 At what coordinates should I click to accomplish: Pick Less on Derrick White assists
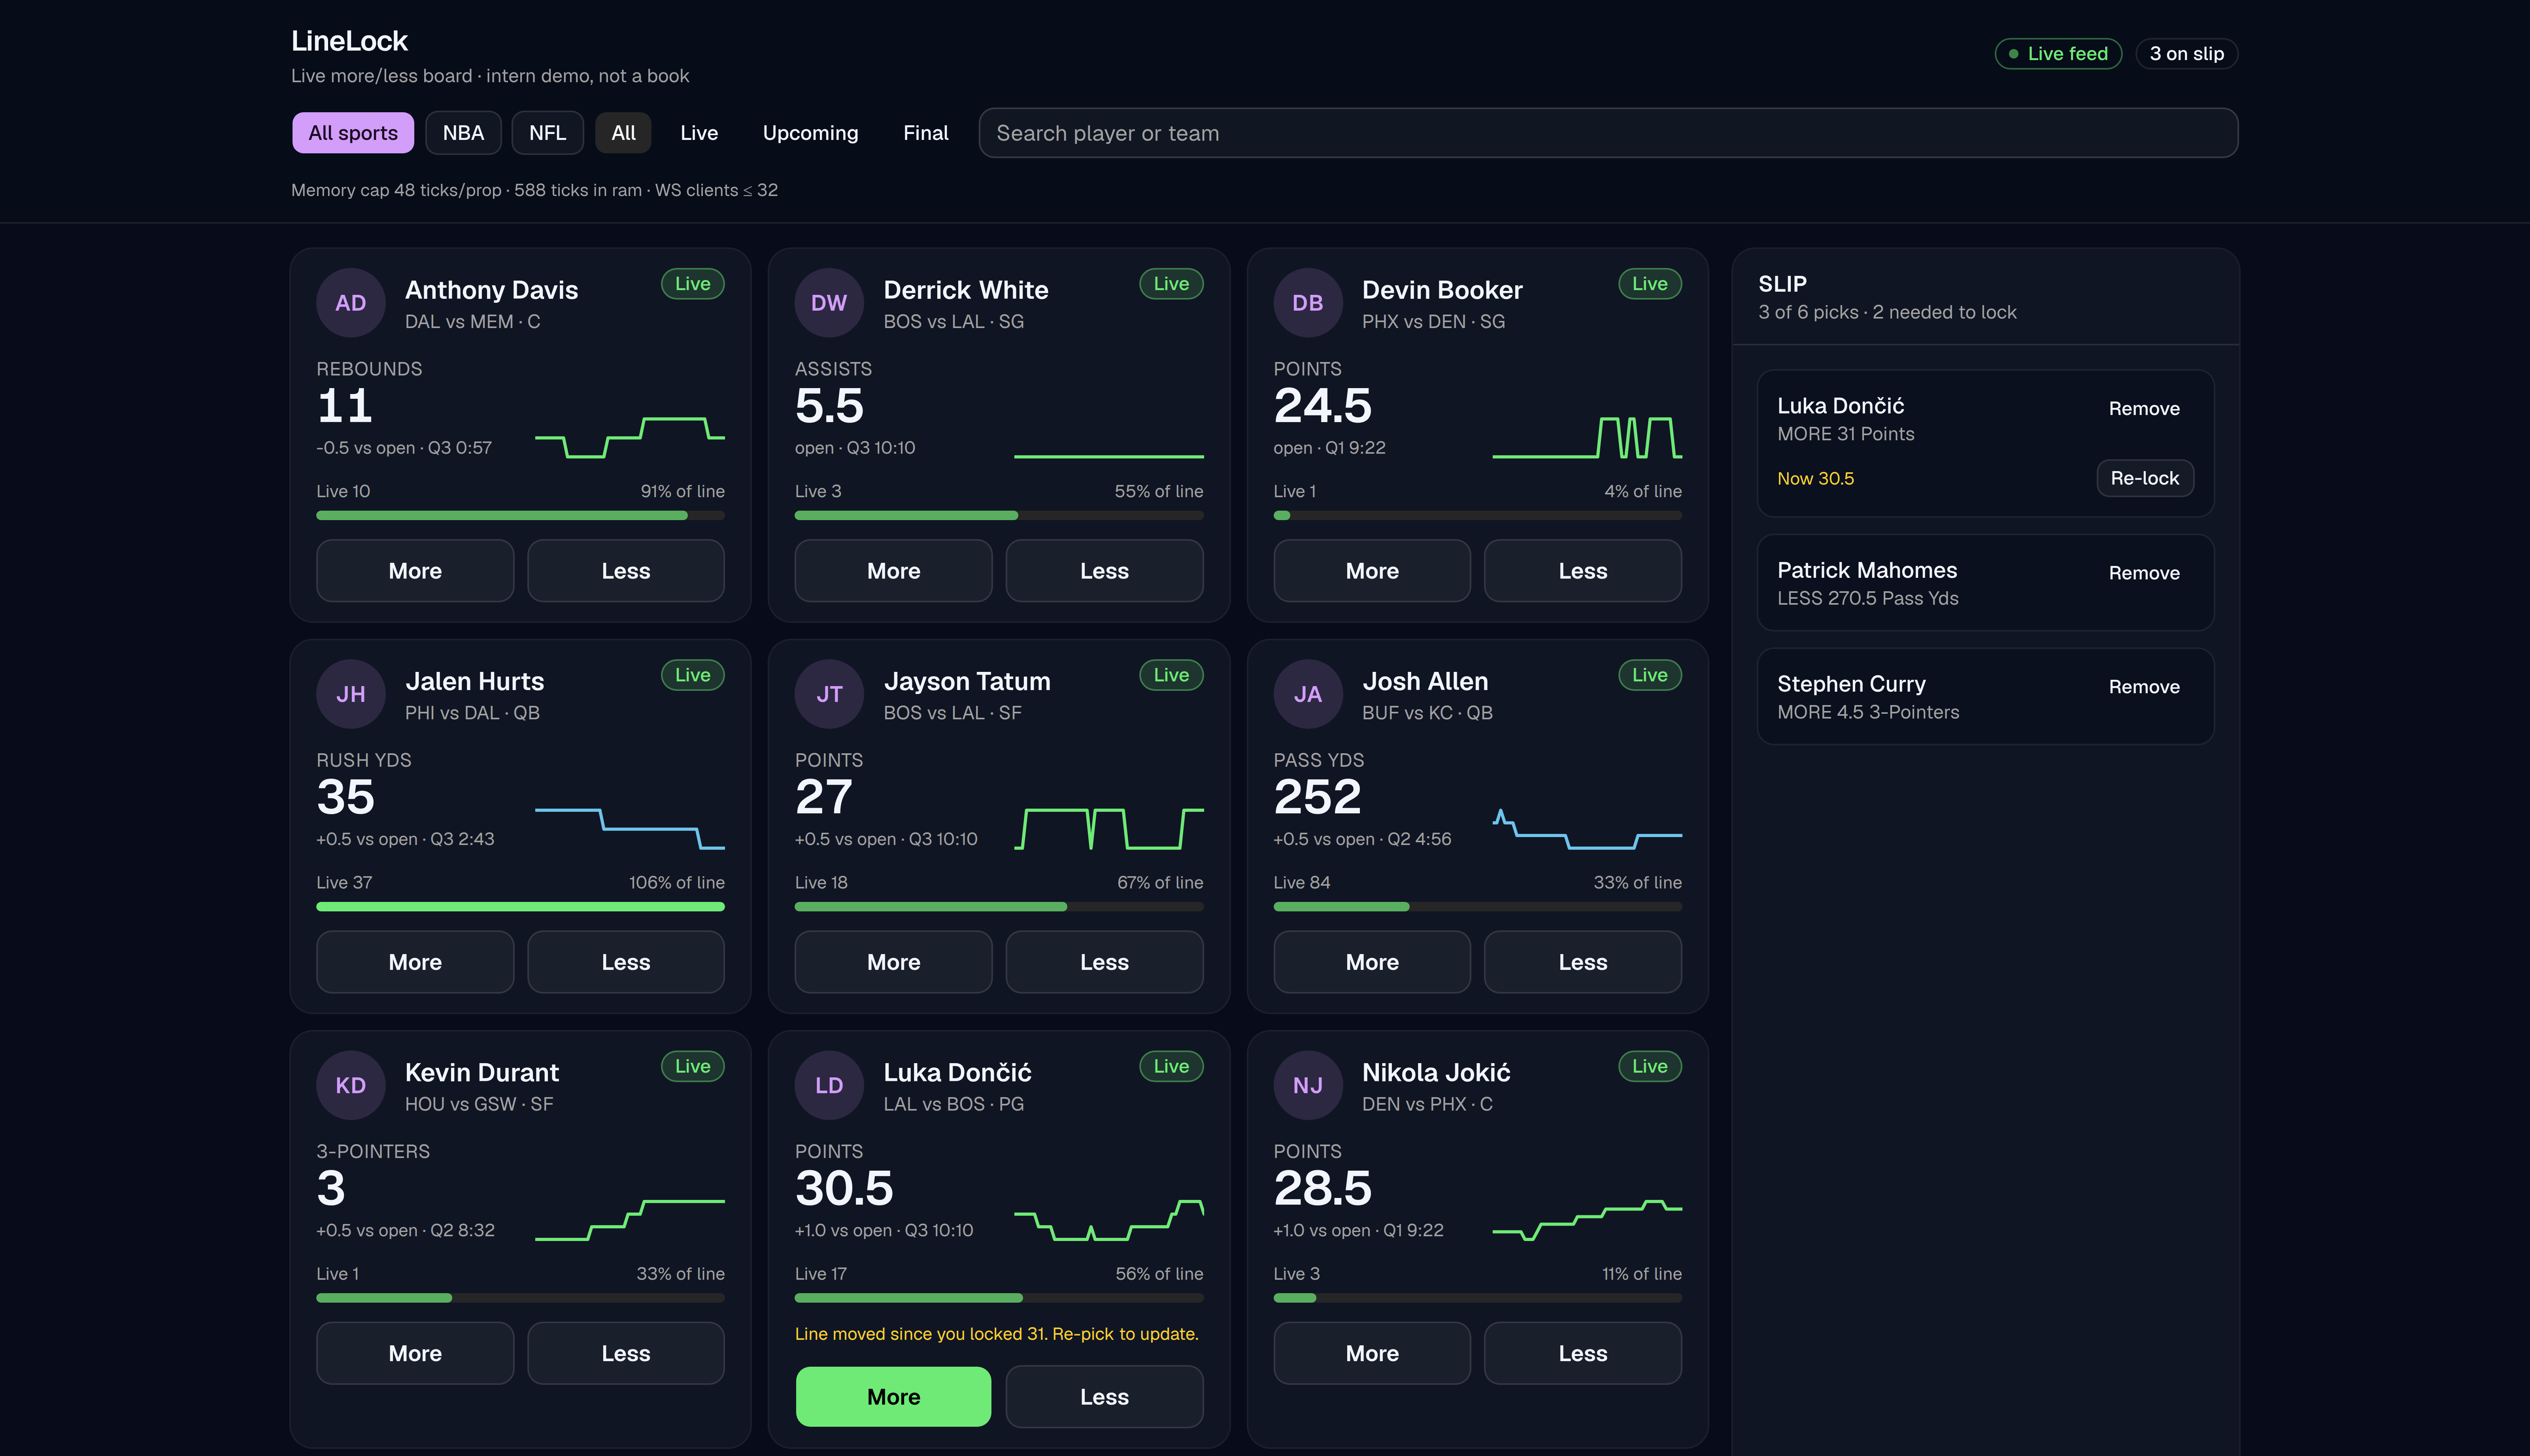(x=1104, y=571)
